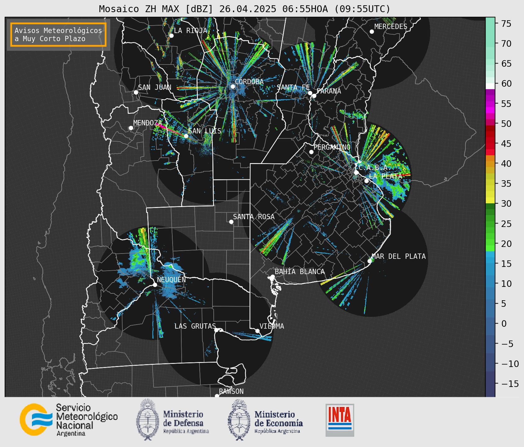The width and height of the screenshot is (524, 447).
Task: Click the map title 'Mosaico ZH MAX [dBZ]'
Action: coord(156,9)
